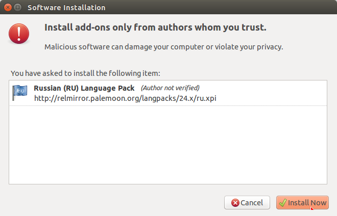
Task: Click the You have asked to install label
Action: (86, 73)
